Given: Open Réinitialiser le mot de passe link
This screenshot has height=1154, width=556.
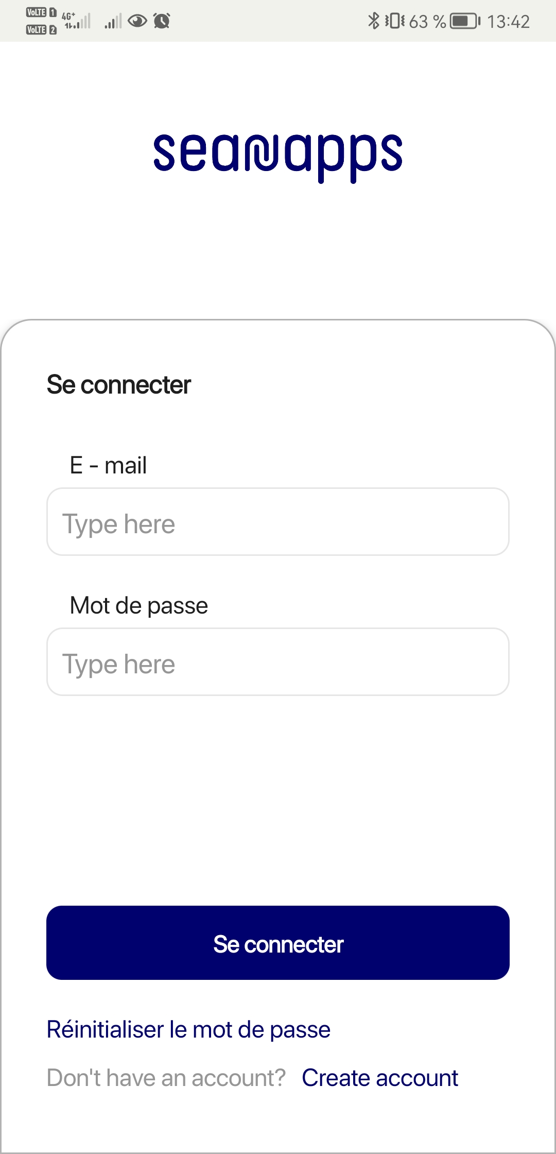Looking at the screenshot, I should pyautogui.click(x=188, y=1030).
